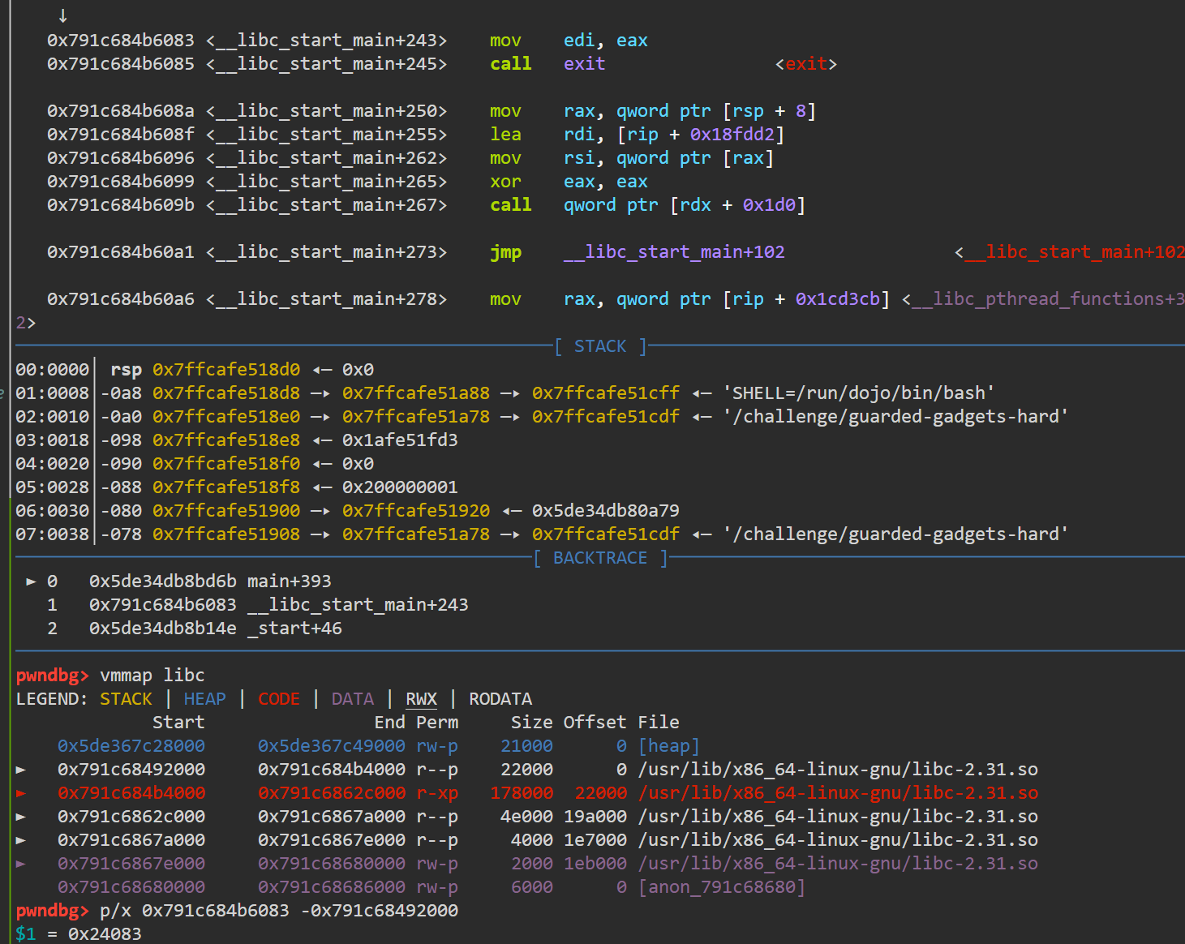Click stack value 0x1afe51fd3
Viewport: 1185px width, 944px height.
point(400,440)
